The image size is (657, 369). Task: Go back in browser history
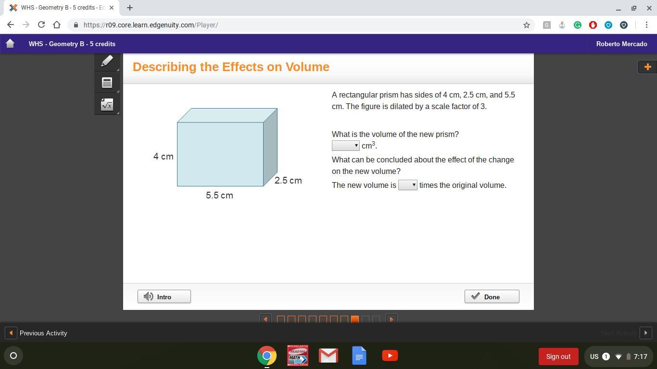11,25
